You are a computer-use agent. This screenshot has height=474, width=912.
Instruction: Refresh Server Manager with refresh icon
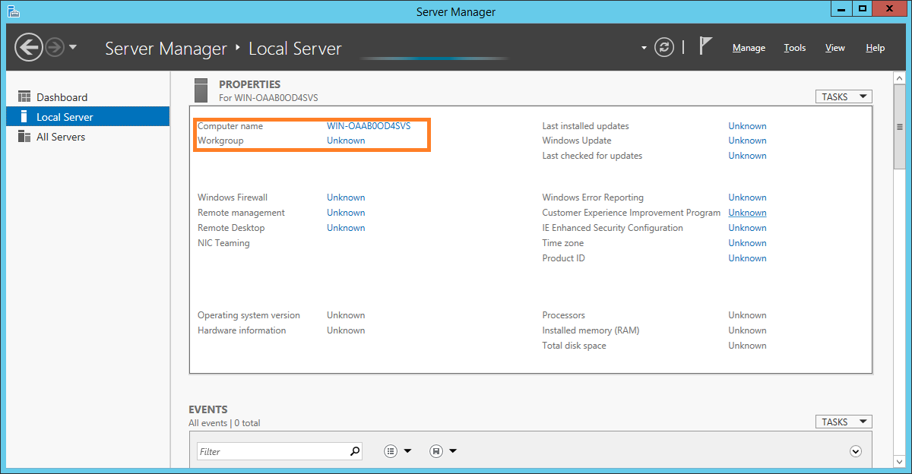click(x=664, y=48)
